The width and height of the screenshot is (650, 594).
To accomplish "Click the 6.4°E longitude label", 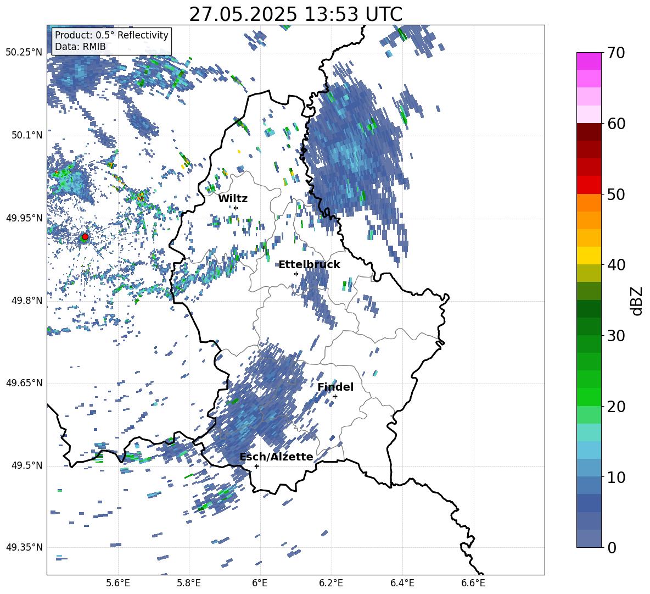I will point(402,583).
